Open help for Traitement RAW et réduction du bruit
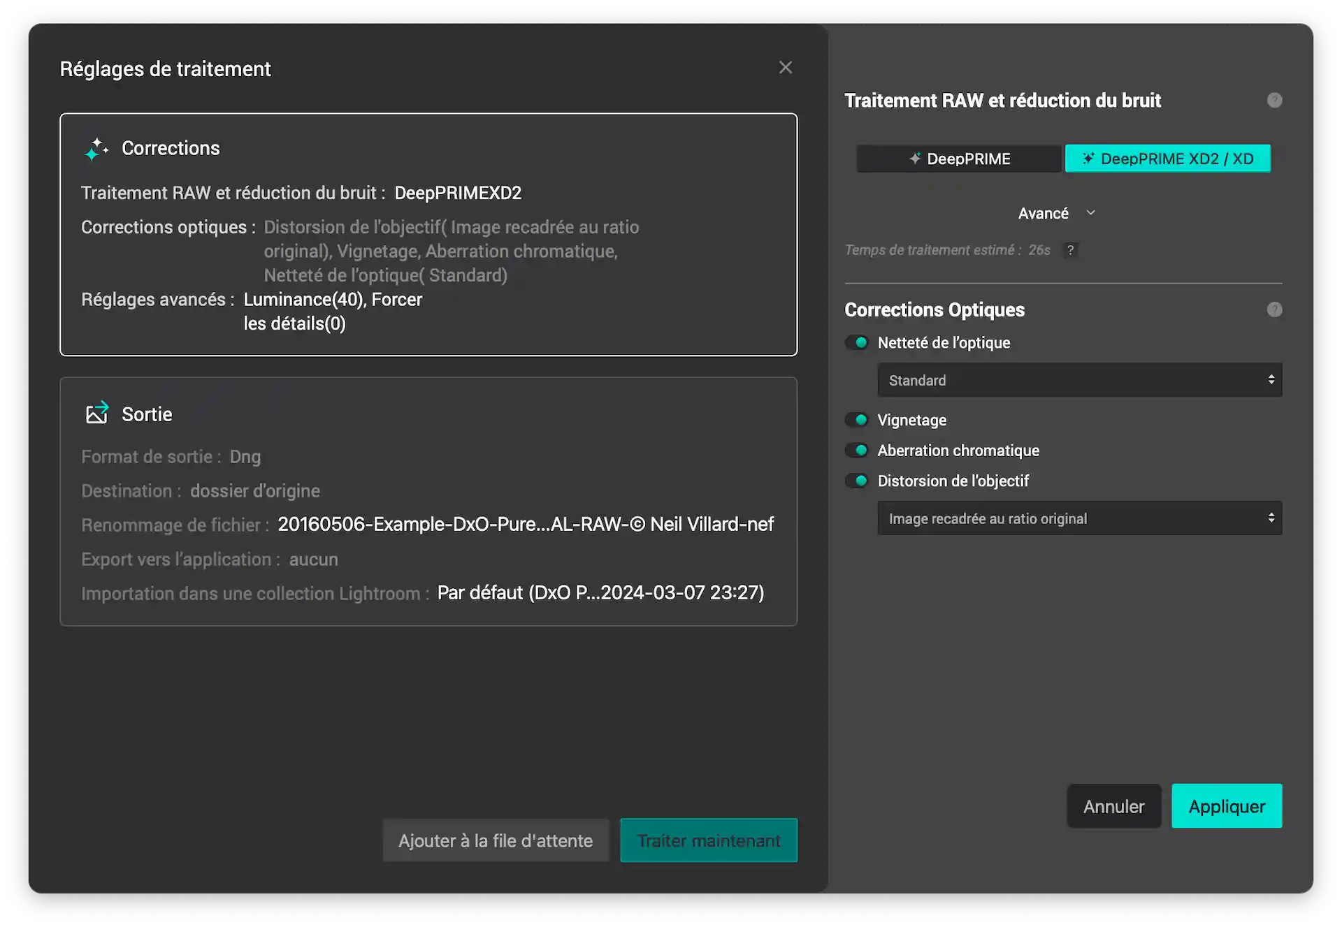Viewport: 1342px width, 927px height. (x=1274, y=101)
